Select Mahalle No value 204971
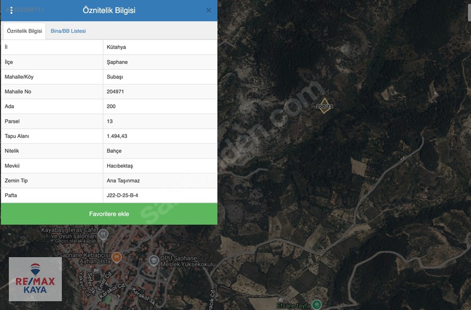 click(160, 92)
